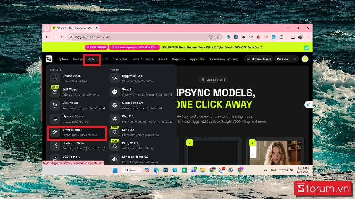Screen dimensions: 355x199
Task: Select the Kling 2.6 model icon
Action: point(114,132)
